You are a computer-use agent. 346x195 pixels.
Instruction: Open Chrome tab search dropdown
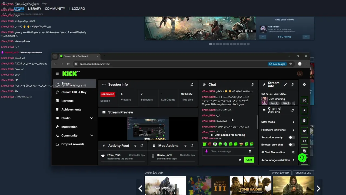point(55,56)
